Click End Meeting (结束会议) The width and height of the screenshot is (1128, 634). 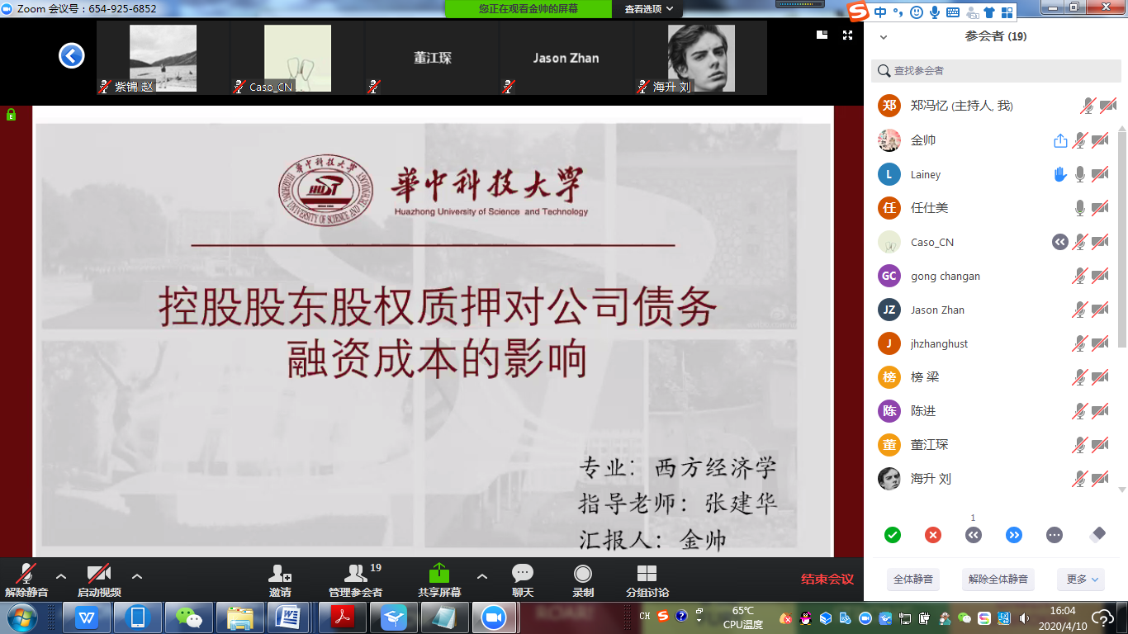click(827, 580)
